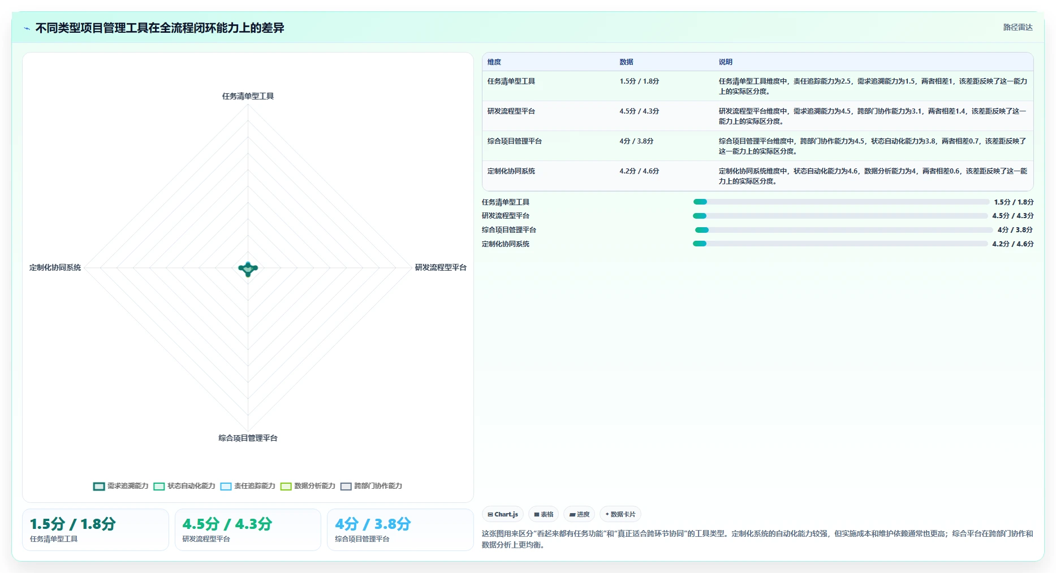Click the 综合项目管理平台 progress bar

tap(844, 230)
